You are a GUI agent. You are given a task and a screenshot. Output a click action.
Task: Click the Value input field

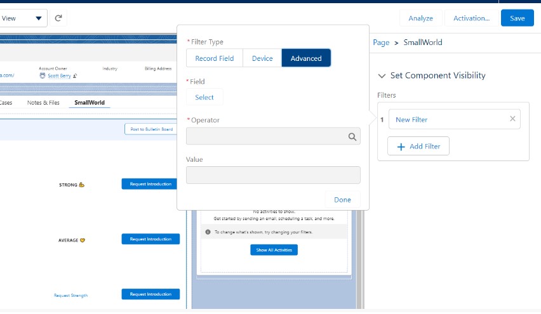coord(273,175)
